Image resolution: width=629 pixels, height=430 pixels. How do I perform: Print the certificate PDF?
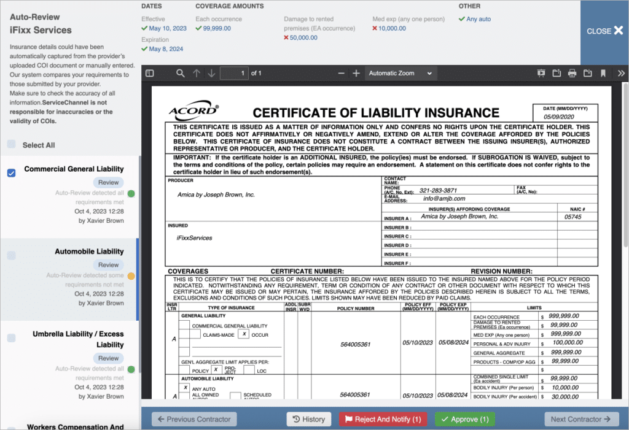point(572,74)
